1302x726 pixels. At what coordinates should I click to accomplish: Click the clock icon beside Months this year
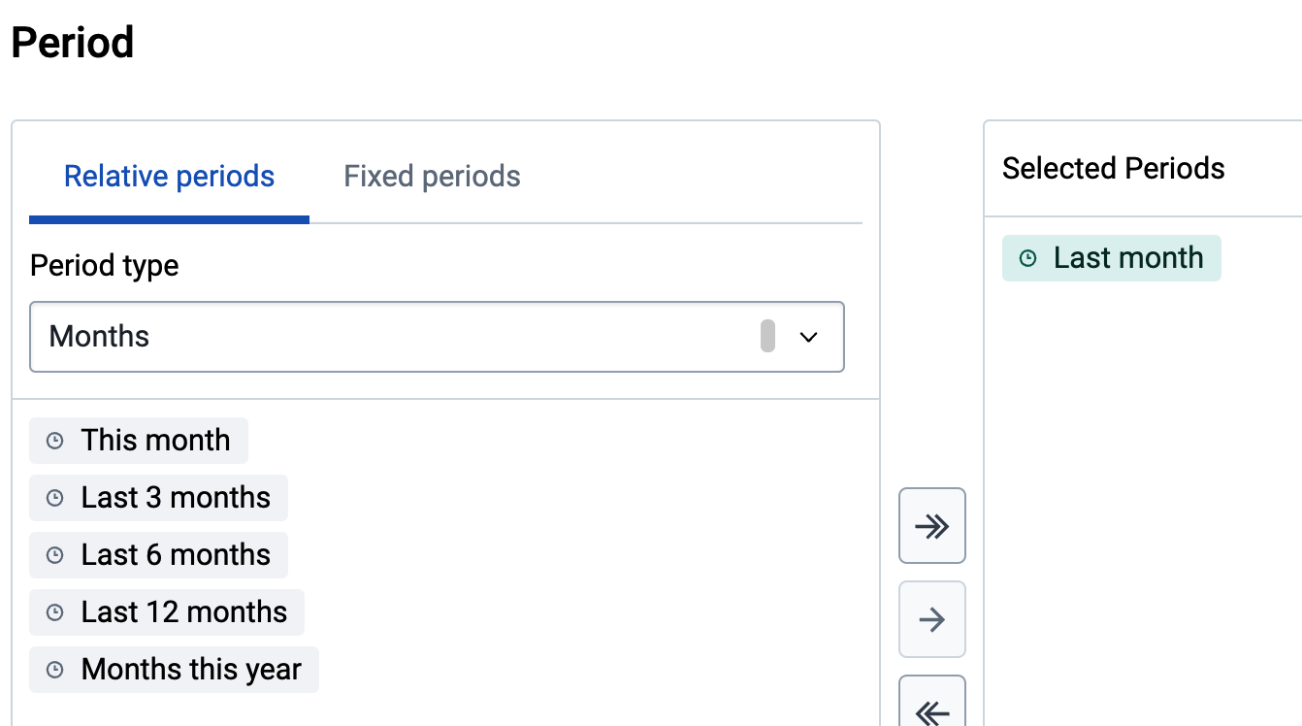click(55, 670)
